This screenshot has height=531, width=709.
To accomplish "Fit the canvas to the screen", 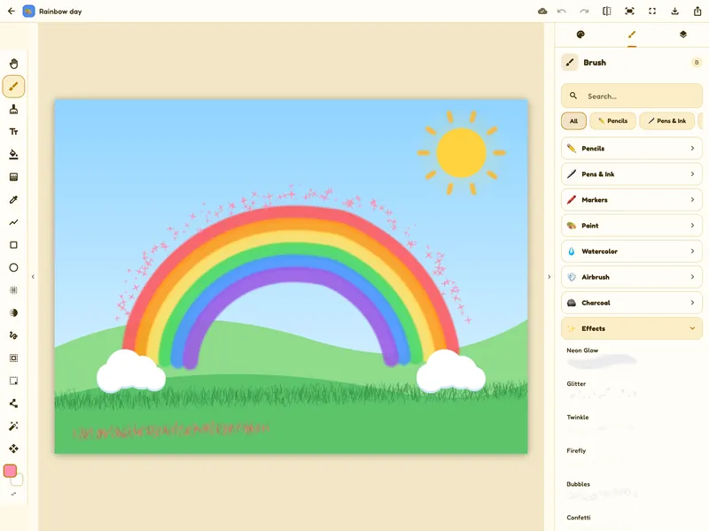I will [629, 12].
